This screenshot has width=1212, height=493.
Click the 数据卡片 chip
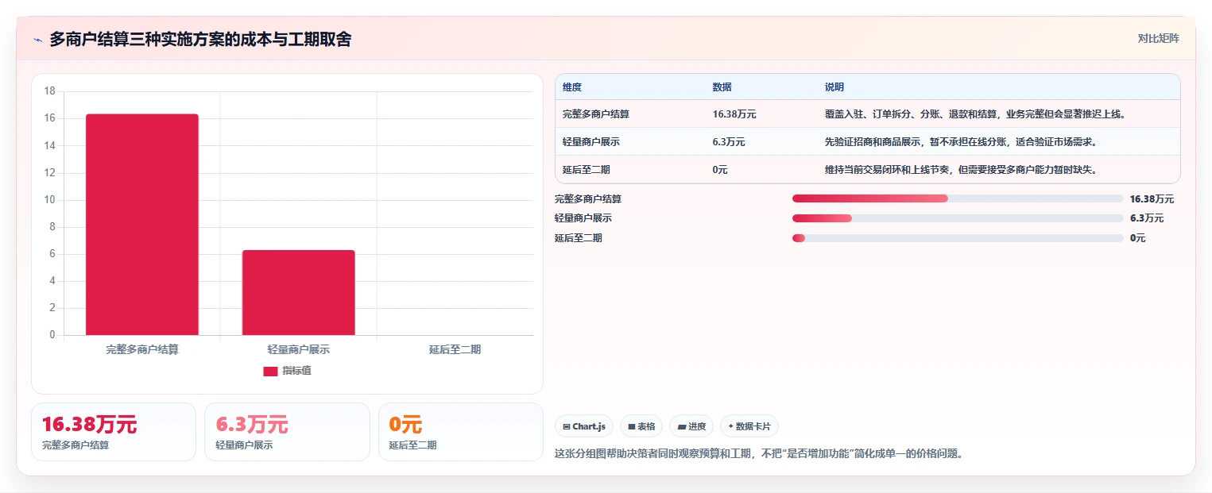[749, 426]
